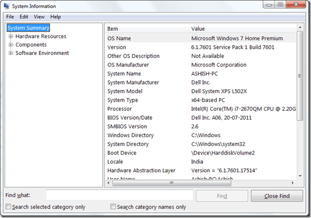311x218 pixels.
Task: Open the Help menu
Action: tap(56, 17)
